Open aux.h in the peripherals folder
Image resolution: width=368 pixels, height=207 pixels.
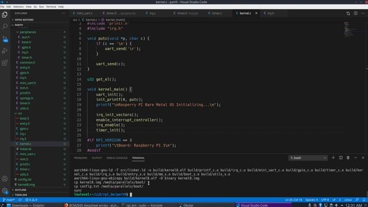(x=25, y=37)
